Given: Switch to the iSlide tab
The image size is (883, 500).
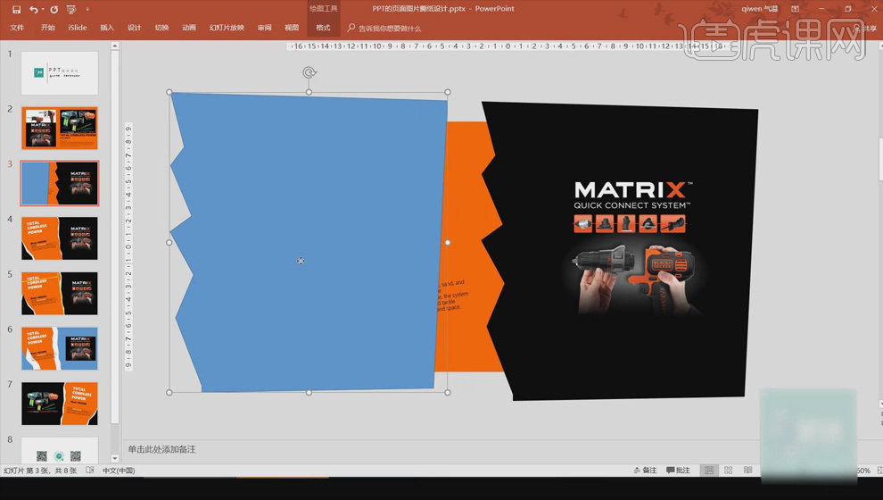Looking at the screenshot, I should pyautogui.click(x=78, y=28).
